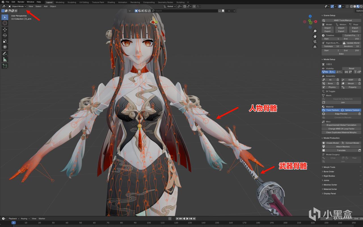Click the Blender logo menu icon

(x=3, y=2)
